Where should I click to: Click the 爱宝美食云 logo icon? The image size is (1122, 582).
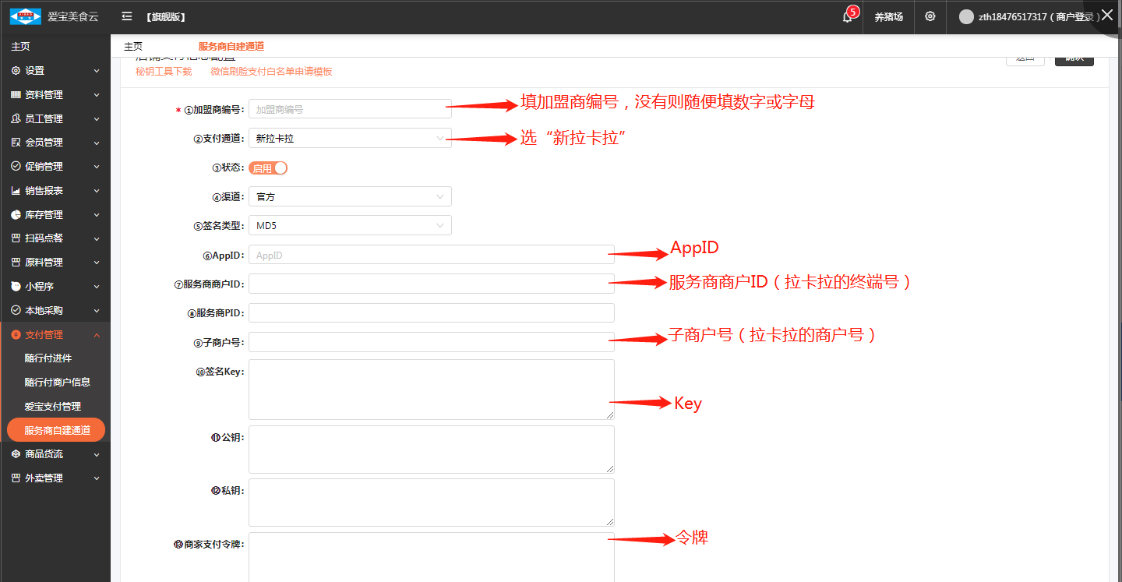tap(25, 16)
